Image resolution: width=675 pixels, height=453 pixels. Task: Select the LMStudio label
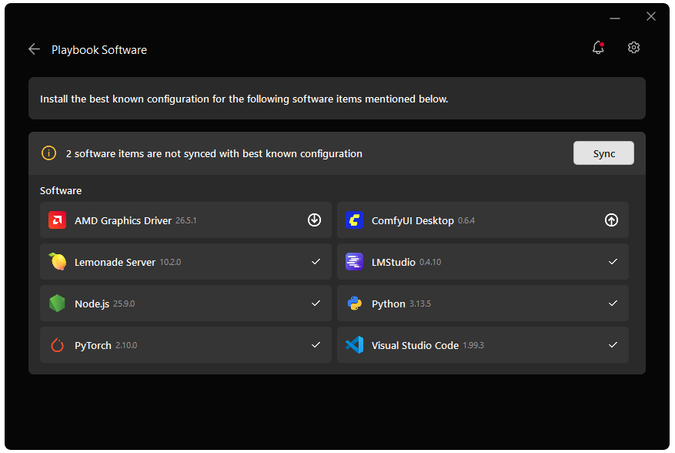(x=393, y=262)
